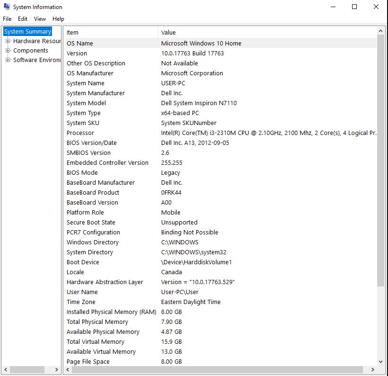Click left arrow of details pane horizontal scrollbar
The height and width of the screenshot is (376, 388).
click(x=68, y=369)
